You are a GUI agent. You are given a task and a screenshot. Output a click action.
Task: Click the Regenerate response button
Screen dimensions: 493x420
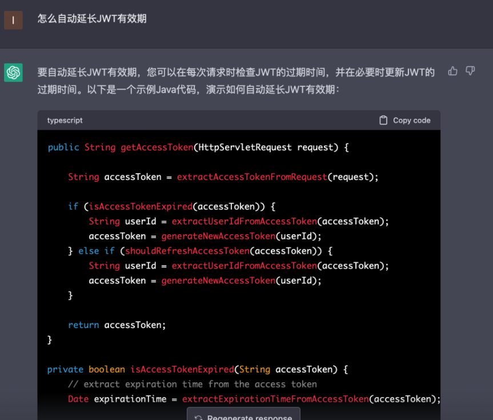(244, 415)
